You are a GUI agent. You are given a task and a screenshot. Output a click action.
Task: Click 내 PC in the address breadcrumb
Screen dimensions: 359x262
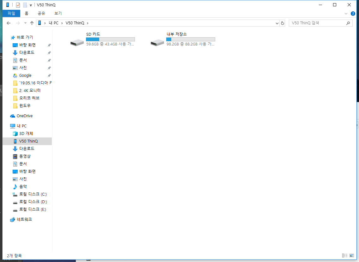tap(54, 23)
